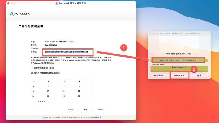Click activation code field number 6
Viewport: 219px width, 123px height.
[56, 86]
